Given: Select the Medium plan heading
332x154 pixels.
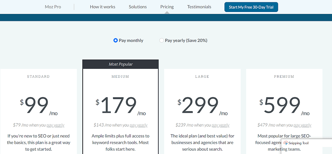Looking at the screenshot, I should coord(120,77).
